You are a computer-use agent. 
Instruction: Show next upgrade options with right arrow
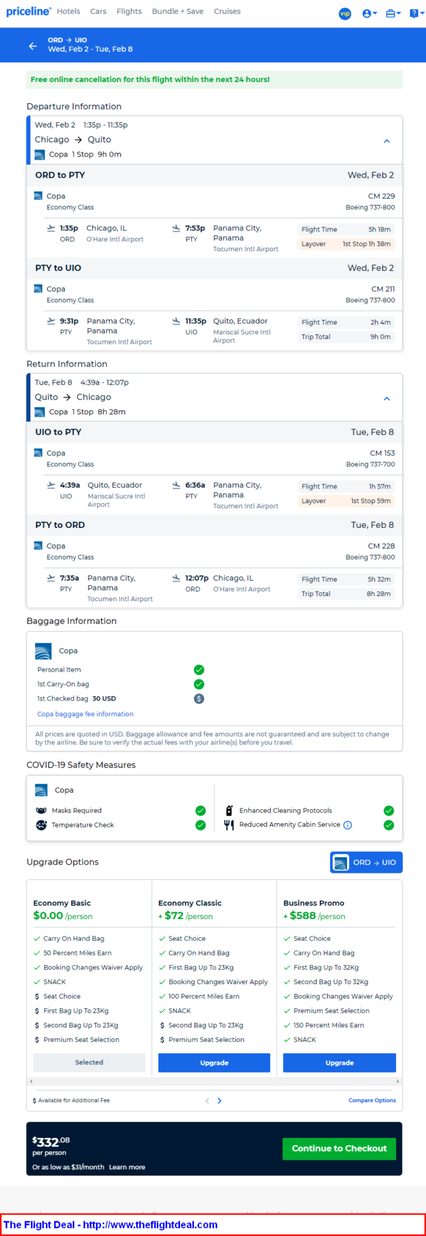pyautogui.click(x=219, y=1101)
